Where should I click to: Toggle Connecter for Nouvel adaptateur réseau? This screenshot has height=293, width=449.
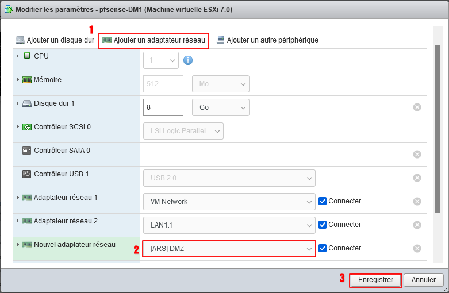point(323,248)
